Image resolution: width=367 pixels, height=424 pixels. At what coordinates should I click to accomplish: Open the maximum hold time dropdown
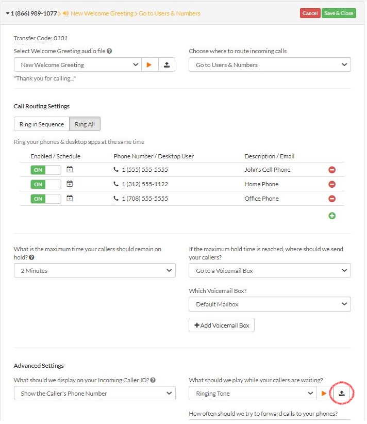tap(94, 271)
